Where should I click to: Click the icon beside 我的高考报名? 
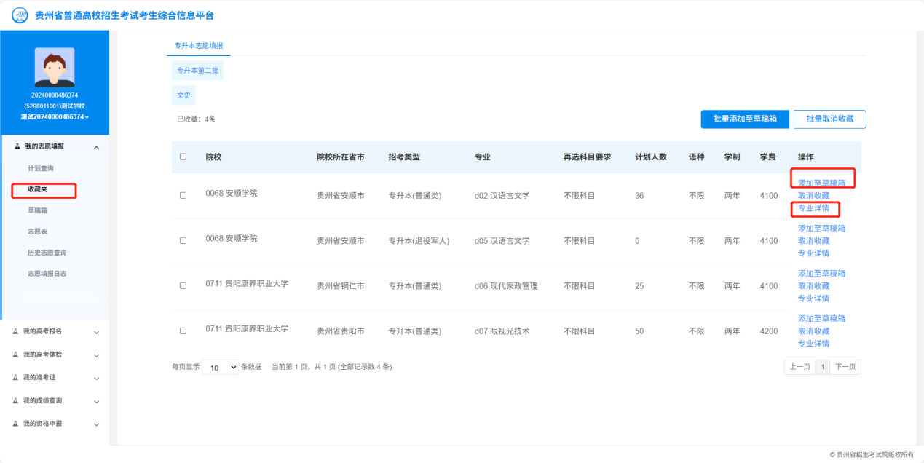pyautogui.click(x=16, y=331)
